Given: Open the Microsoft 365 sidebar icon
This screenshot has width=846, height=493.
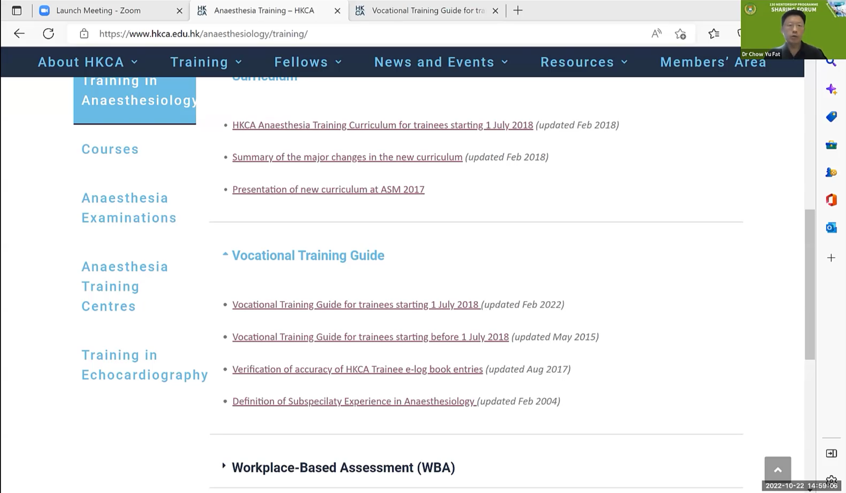Looking at the screenshot, I should click(x=831, y=200).
